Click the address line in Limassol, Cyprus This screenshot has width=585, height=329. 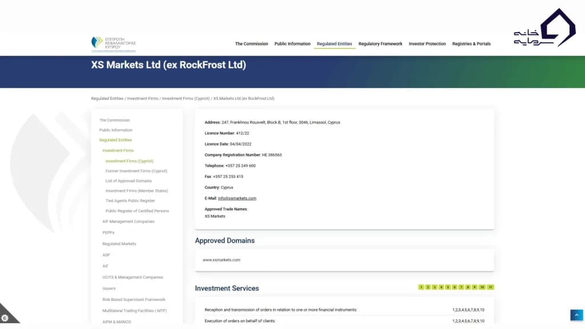pos(272,122)
